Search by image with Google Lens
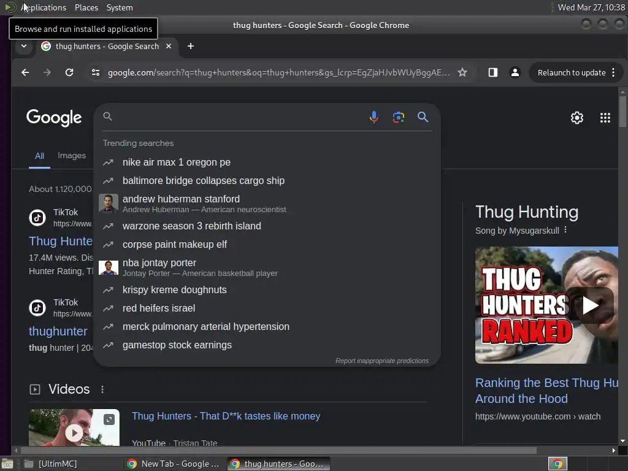Viewport: 628px width, 471px height. (398, 117)
